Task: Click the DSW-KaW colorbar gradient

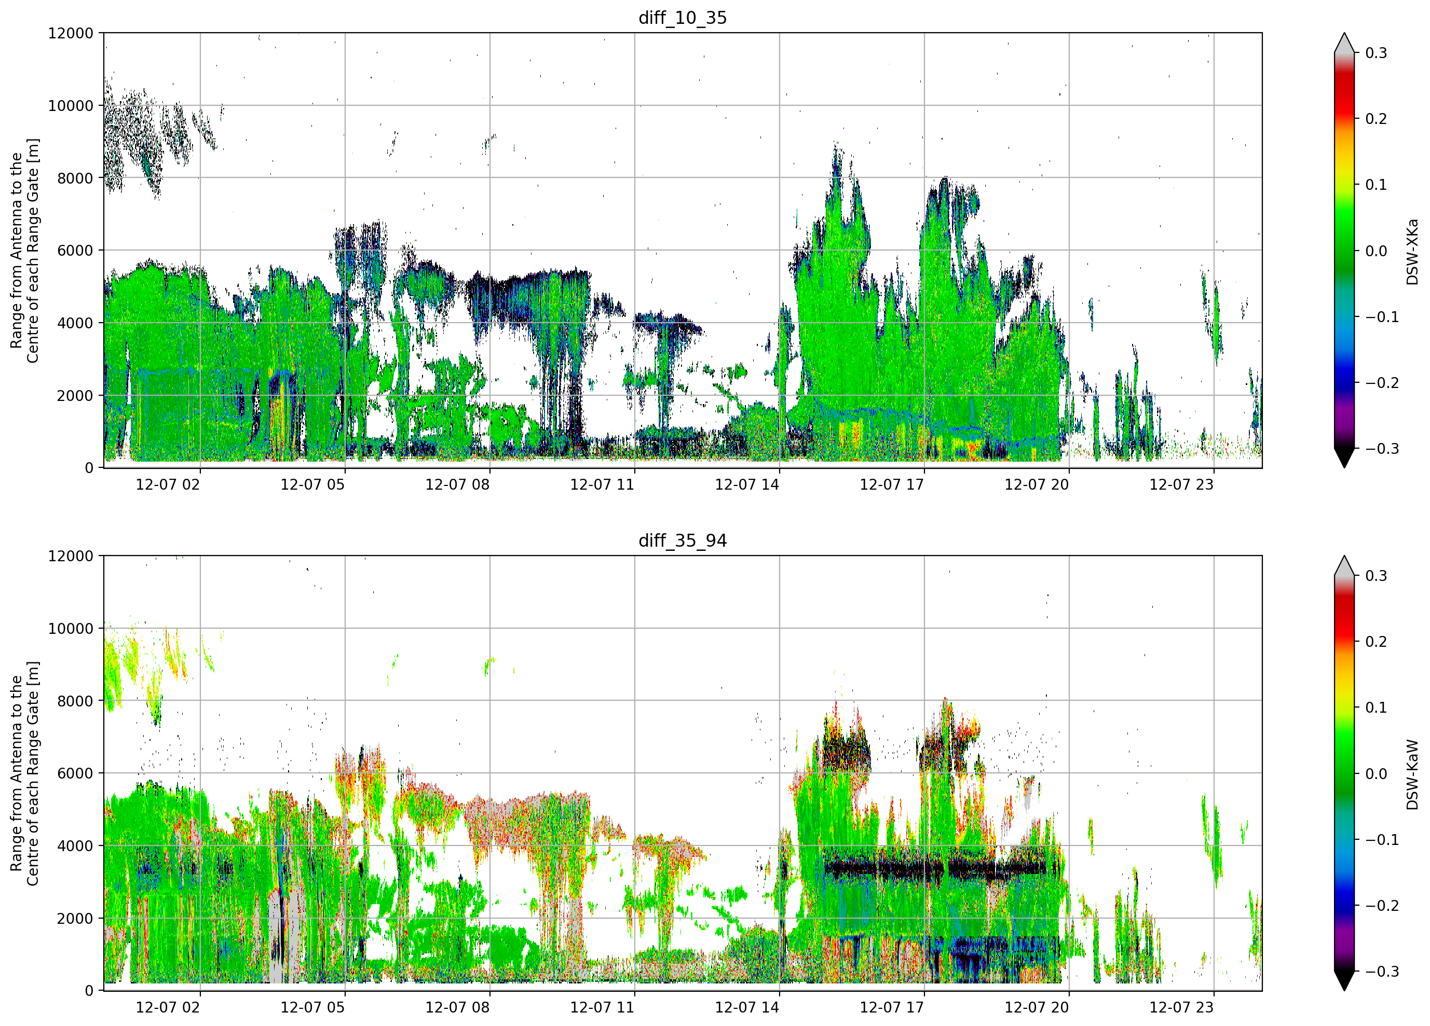Action: (x=1344, y=773)
